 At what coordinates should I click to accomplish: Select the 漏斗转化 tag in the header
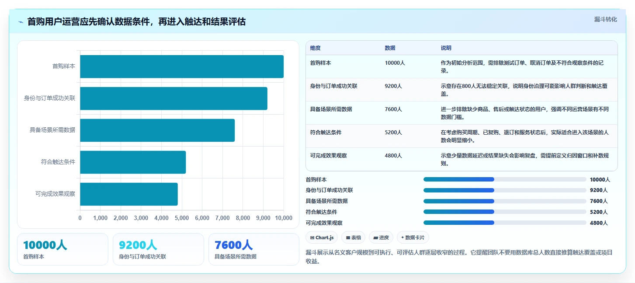(x=605, y=19)
